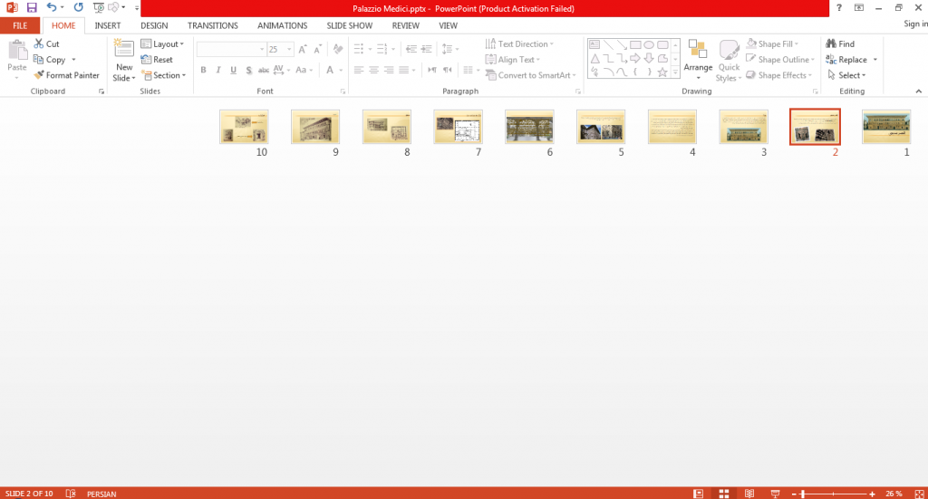The width and height of the screenshot is (928, 499).
Task: Open the Layout dropdown
Action: click(162, 43)
